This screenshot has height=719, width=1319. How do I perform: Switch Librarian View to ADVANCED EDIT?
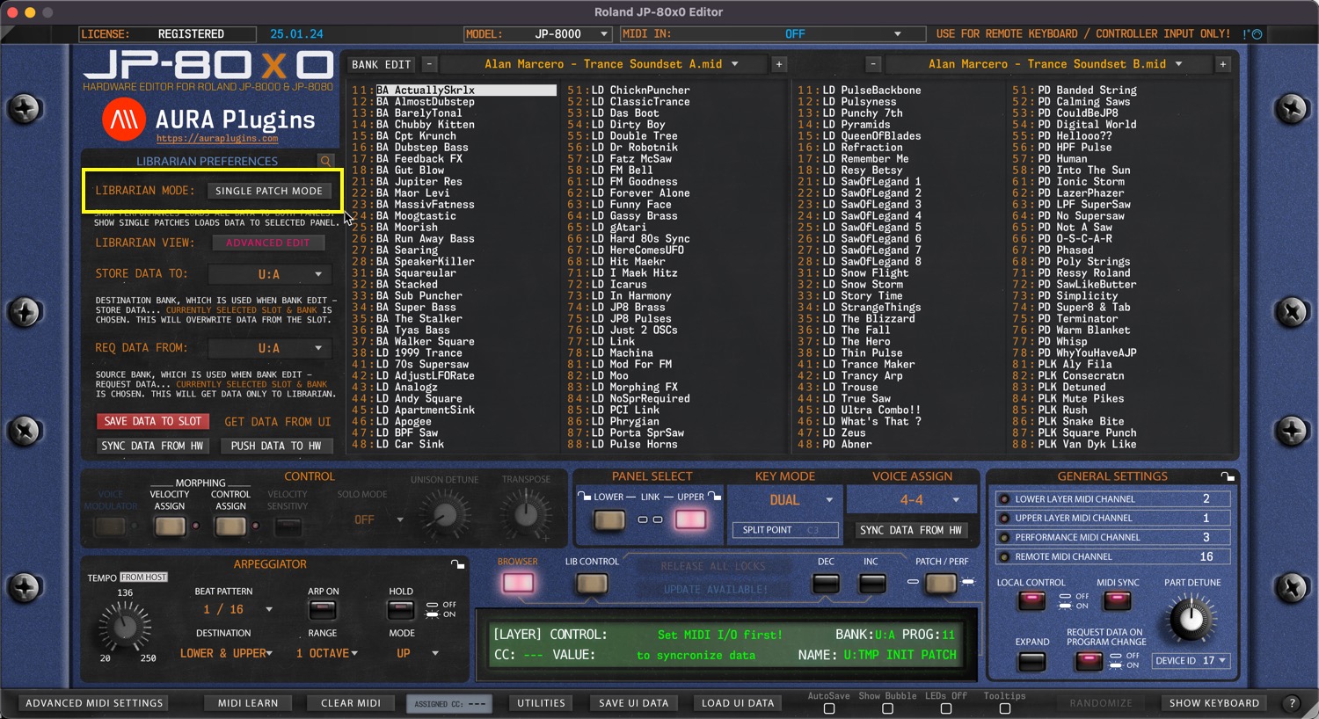268,242
